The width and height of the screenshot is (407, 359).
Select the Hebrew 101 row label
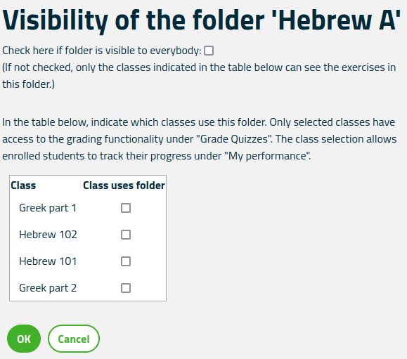[x=48, y=261]
